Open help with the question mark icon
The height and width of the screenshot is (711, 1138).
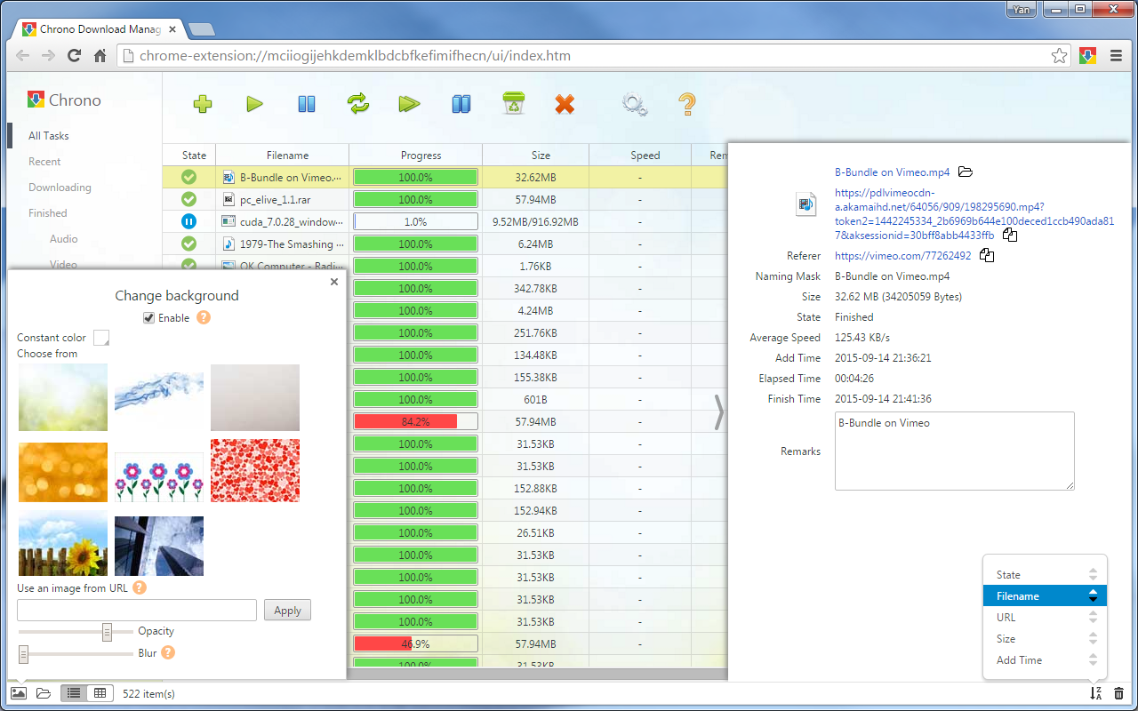point(685,104)
